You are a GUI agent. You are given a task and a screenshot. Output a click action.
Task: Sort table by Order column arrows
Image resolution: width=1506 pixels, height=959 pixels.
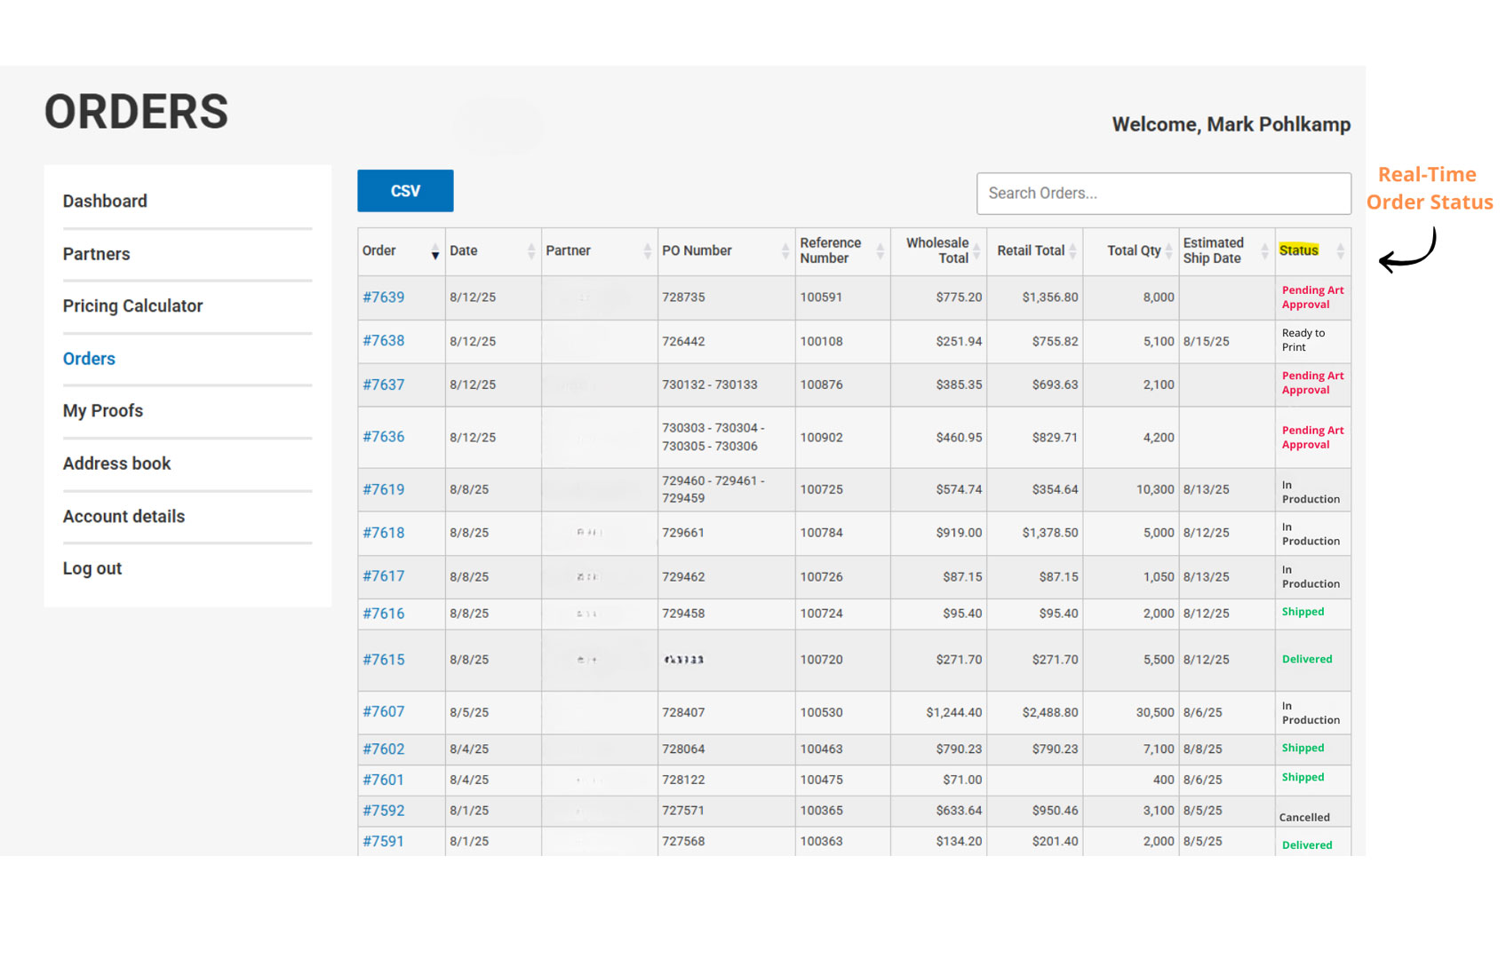pyautogui.click(x=435, y=251)
